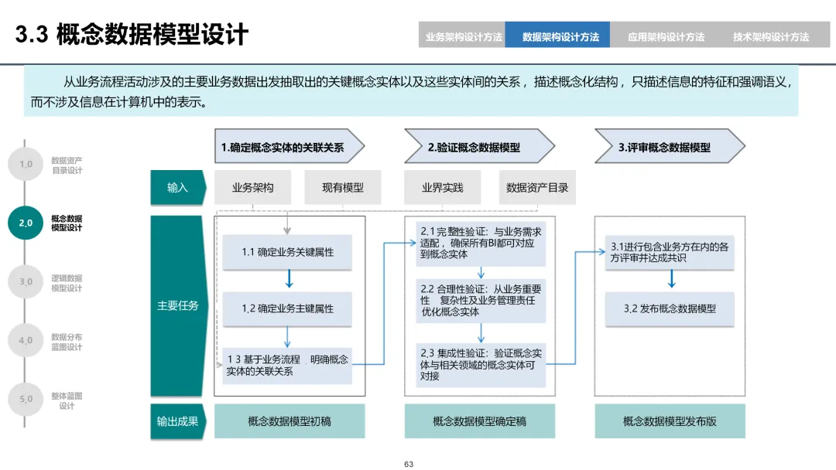
Task: Click the arrow between boxes 1.2 and 1.3
Action: (x=287, y=337)
